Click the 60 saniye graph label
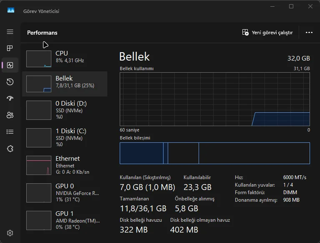320x243 pixels. (129, 130)
